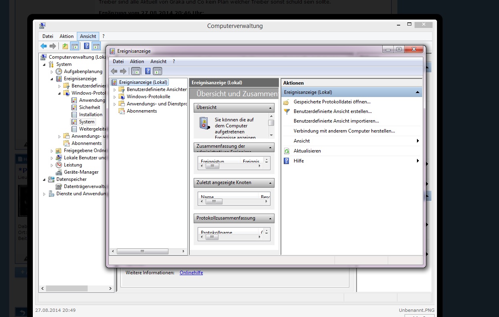Image resolution: width=499 pixels, height=317 pixels.
Task: Click the question mark icon beside Hilfe
Action: click(x=287, y=161)
